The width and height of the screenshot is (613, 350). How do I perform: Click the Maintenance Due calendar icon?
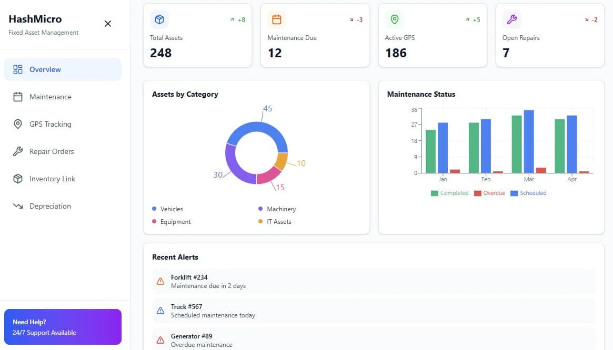pyautogui.click(x=277, y=19)
